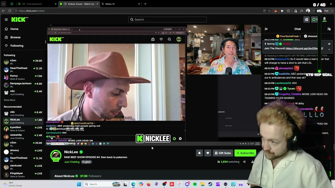Share the NickLee stream
The image size is (335, 188).
click(244, 162)
